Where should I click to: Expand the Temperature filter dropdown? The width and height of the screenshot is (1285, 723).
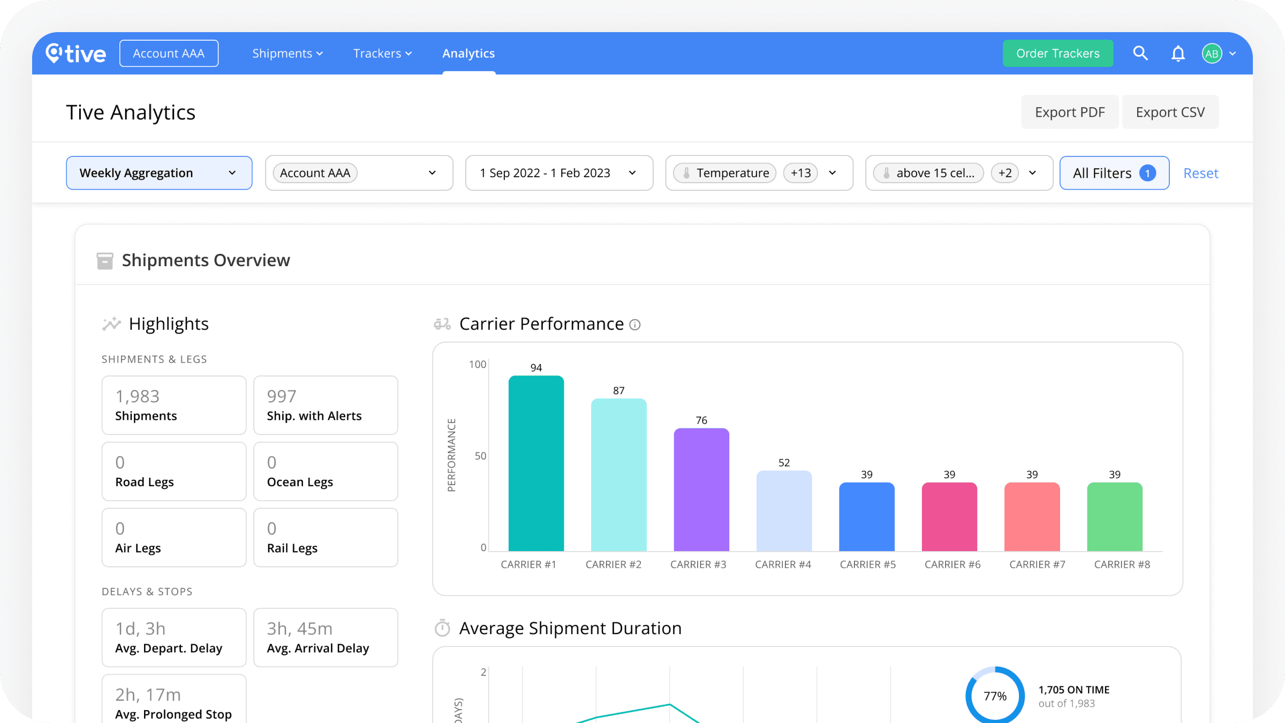pyautogui.click(x=832, y=173)
